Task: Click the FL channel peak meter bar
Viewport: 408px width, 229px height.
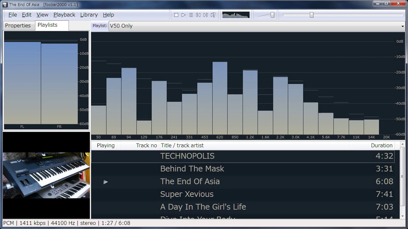Action: [x=22, y=83]
